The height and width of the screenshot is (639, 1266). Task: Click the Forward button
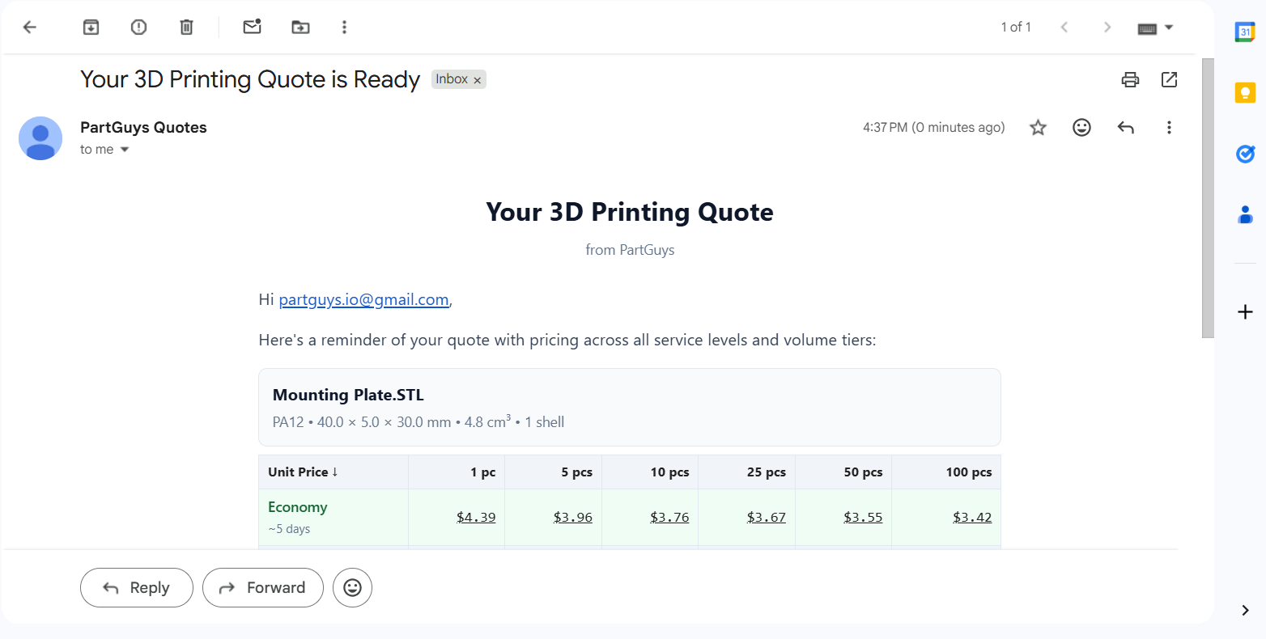(x=263, y=588)
